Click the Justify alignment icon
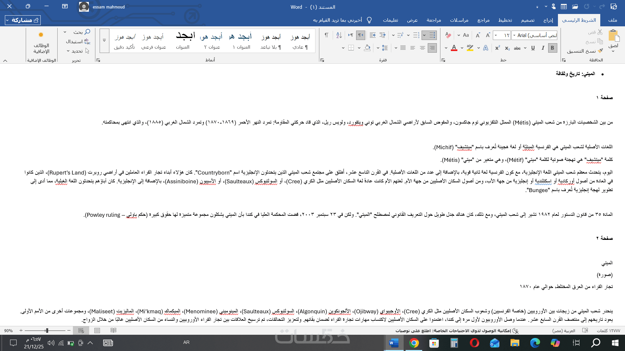Image resolution: width=625 pixels, height=351 pixels. point(403,48)
